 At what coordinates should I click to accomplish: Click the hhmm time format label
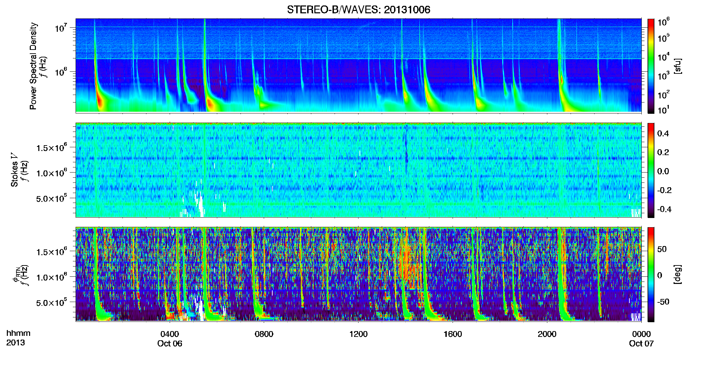[x=18, y=333]
